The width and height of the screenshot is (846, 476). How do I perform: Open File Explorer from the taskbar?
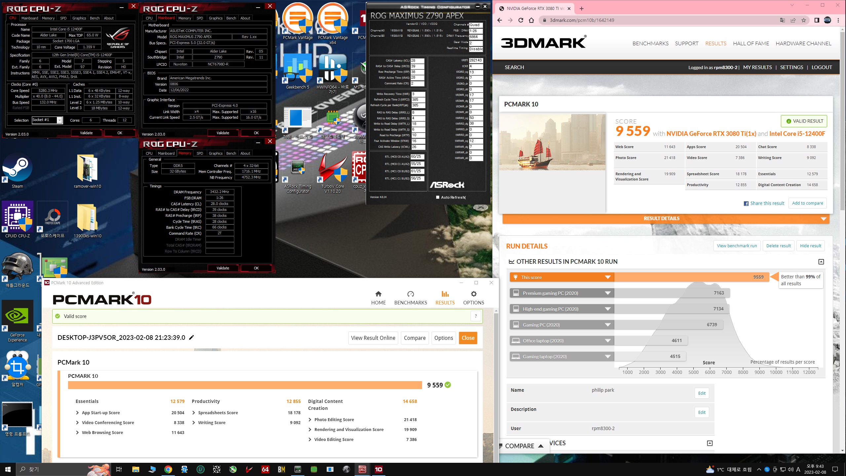point(135,469)
